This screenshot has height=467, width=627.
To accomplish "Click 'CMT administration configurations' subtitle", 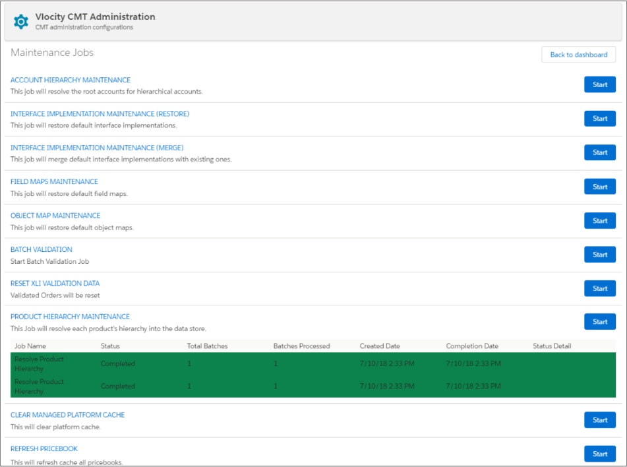I will 84,27.
